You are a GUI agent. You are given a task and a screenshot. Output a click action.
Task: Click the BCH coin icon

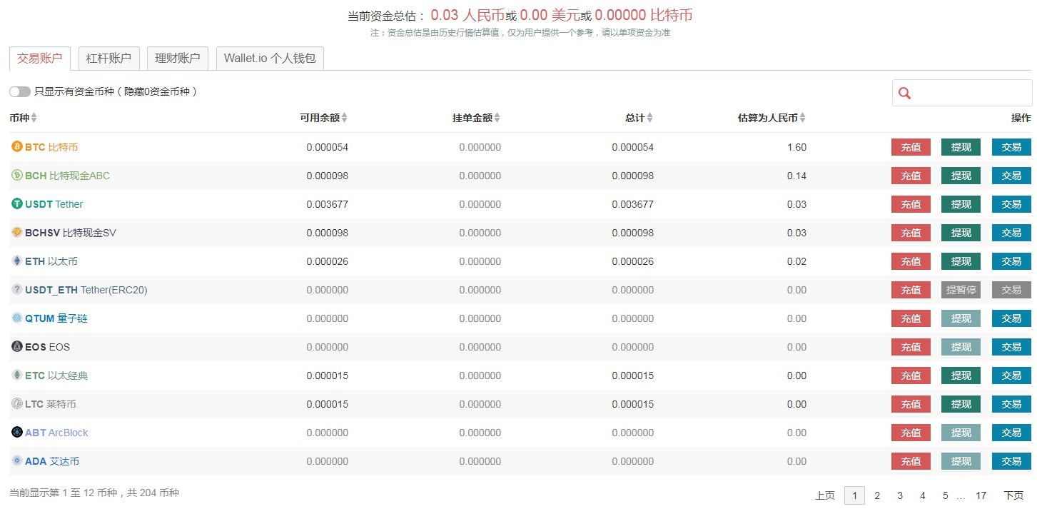17,176
